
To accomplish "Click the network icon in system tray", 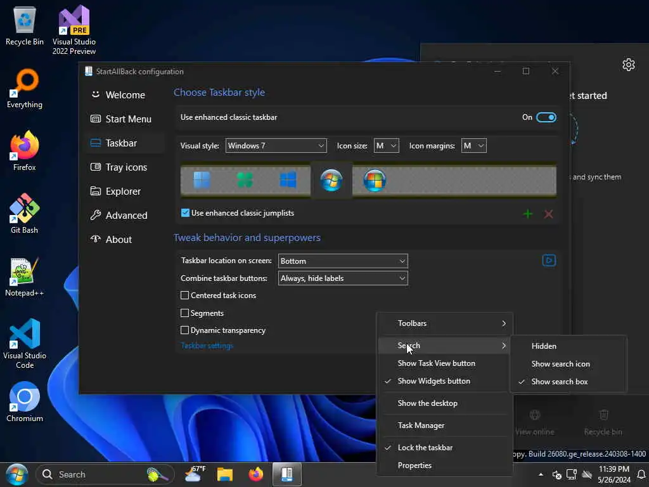I will [x=572, y=474].
